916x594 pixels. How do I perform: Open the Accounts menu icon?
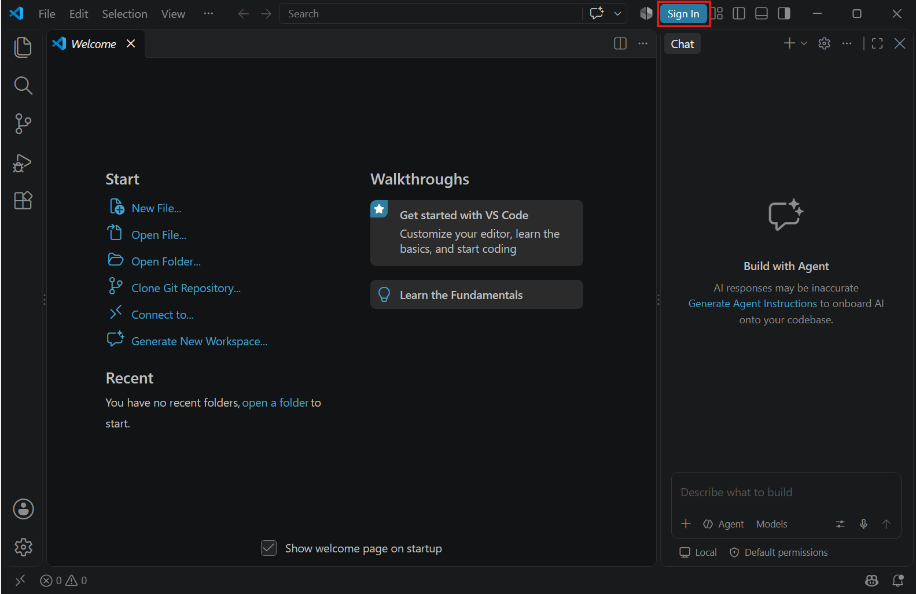[x=23, y=509]
